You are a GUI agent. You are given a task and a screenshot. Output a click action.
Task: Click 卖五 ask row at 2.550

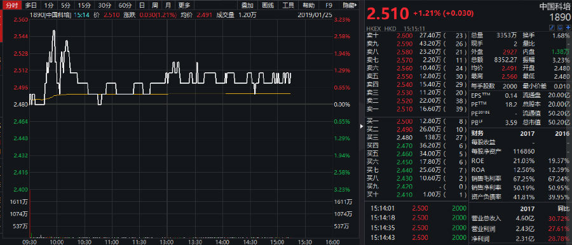tap(416, 76)
